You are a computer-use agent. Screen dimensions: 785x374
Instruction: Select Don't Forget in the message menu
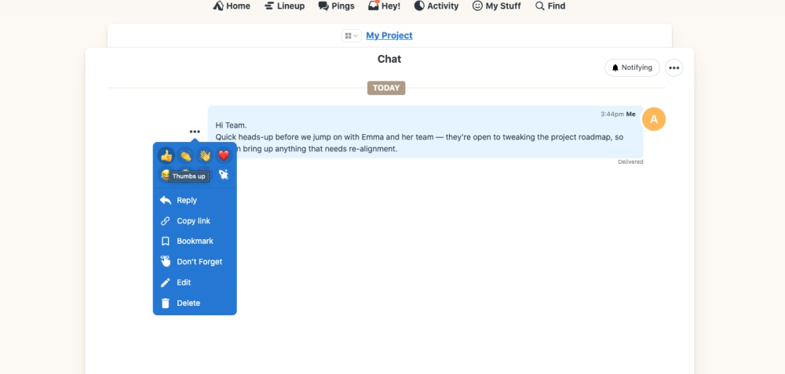point(195,262)
